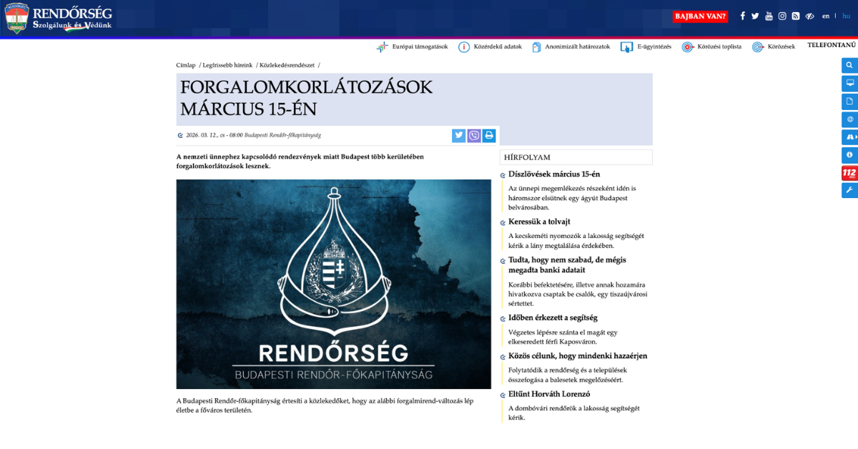Open the wrench tools sidebar icon

[x=849, y=190]
